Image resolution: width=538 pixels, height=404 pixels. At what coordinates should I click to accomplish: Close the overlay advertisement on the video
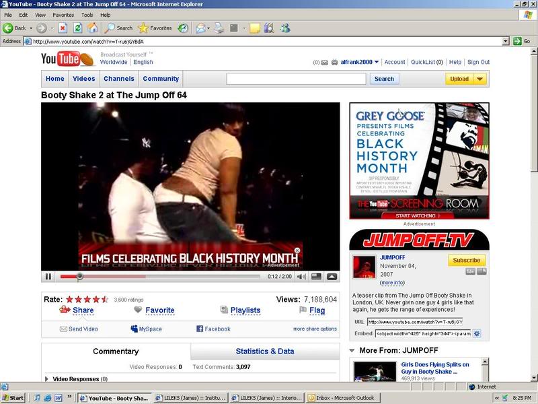[x=297, y=250]
